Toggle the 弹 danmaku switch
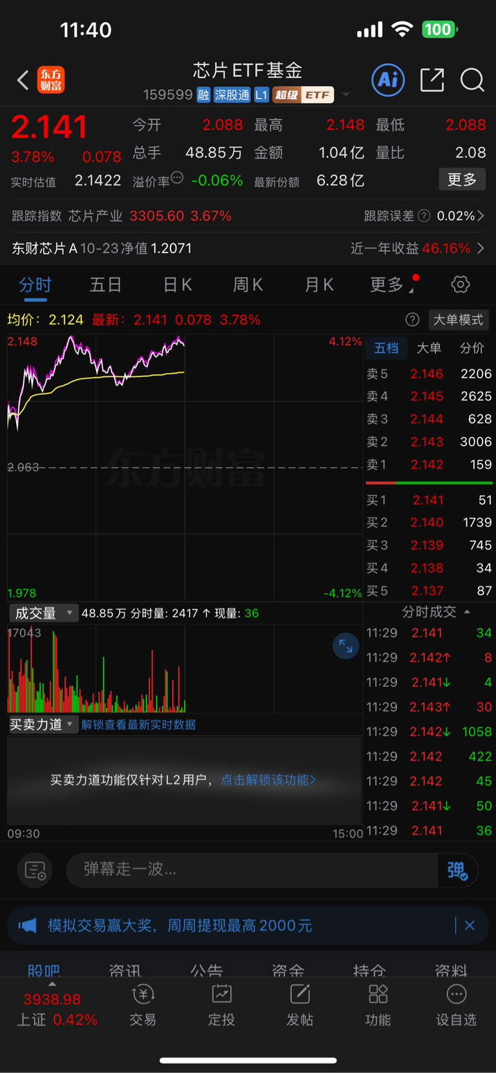 [x=457, y=870]
